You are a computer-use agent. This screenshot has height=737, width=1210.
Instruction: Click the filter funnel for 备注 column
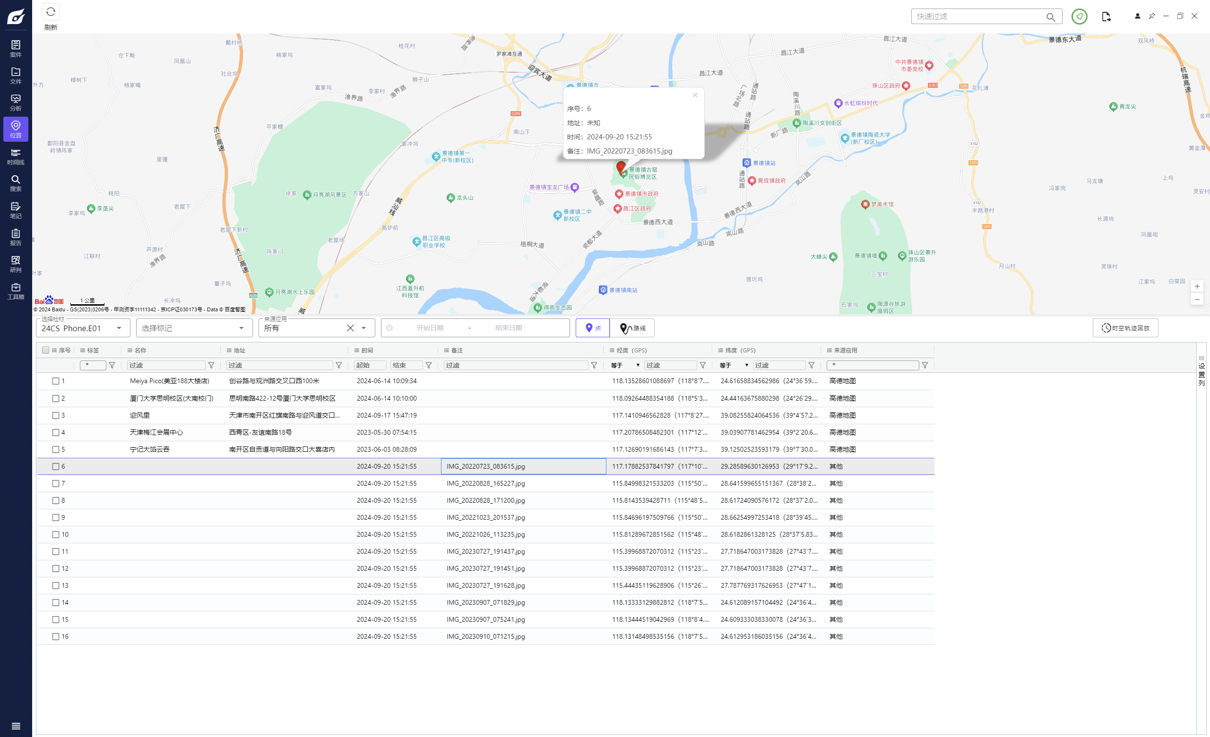tap(594, 365)
